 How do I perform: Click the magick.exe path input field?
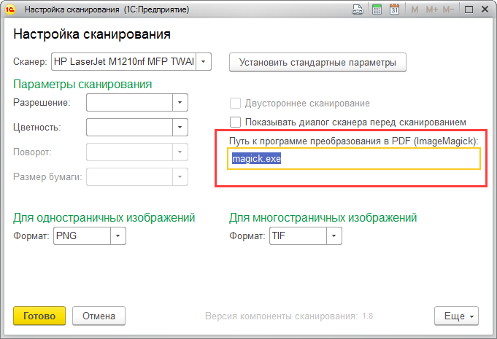354,159
